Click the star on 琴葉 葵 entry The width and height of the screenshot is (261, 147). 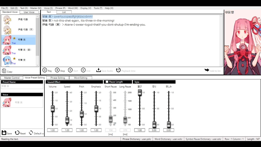[x=14, y=59]
